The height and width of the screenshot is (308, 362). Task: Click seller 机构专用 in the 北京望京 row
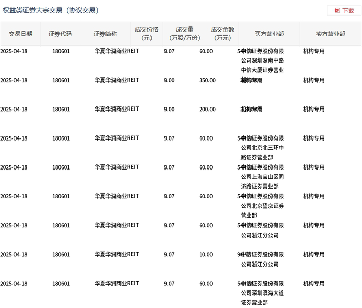313,196
